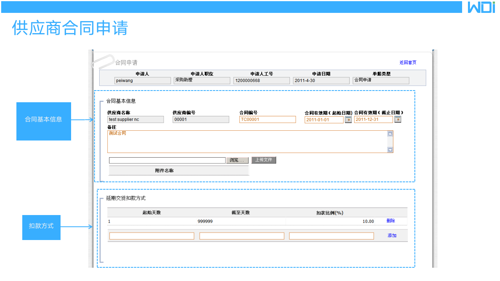Click the paperclip graphic near 合同申请
The width and height of the screenshot is (500, 281).
tap(103, 60)
